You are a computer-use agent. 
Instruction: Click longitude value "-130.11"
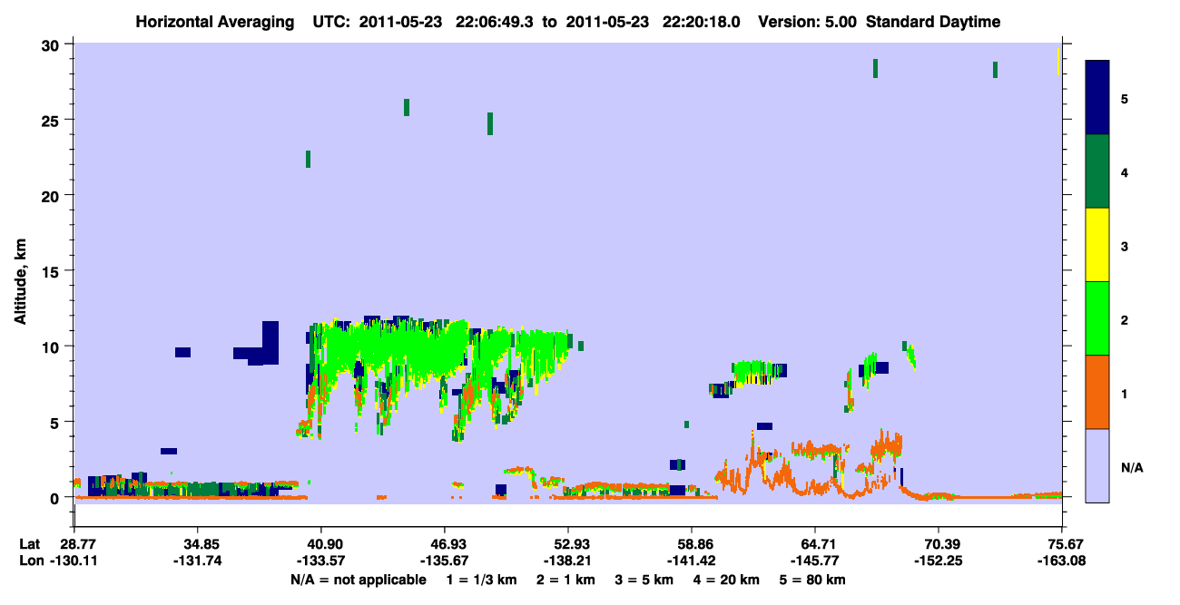pyautogui.click(x=75, y=561)
